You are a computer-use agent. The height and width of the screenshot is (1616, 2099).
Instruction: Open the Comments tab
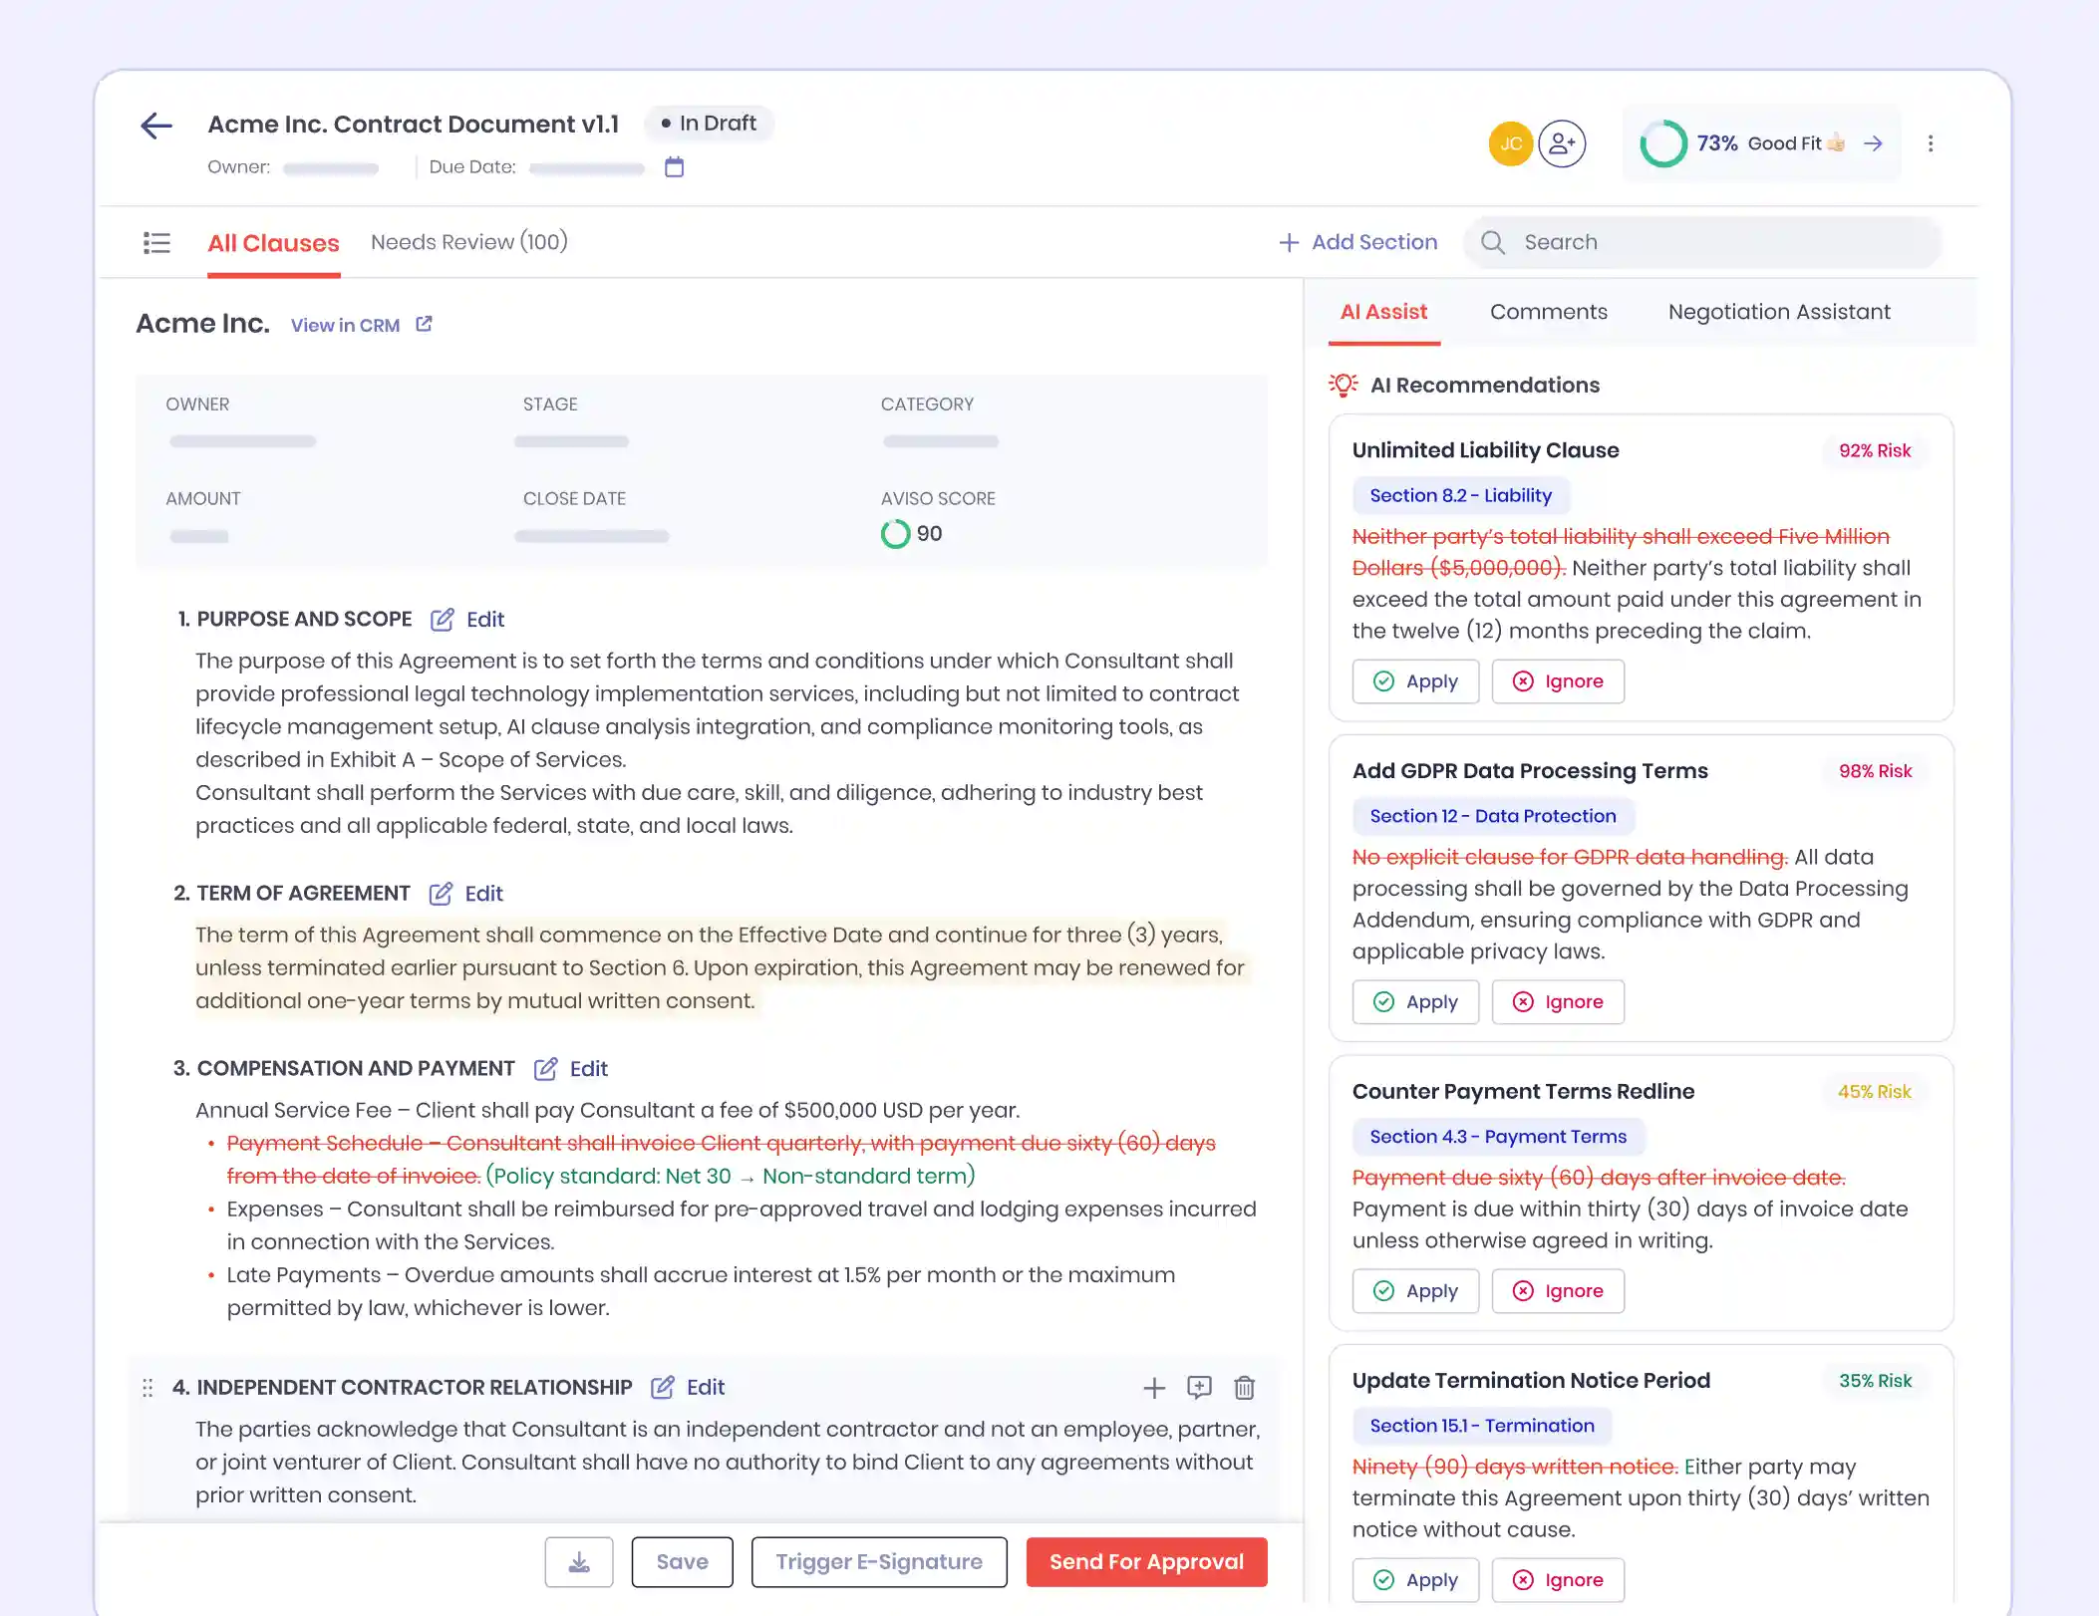coord(1548,312)
